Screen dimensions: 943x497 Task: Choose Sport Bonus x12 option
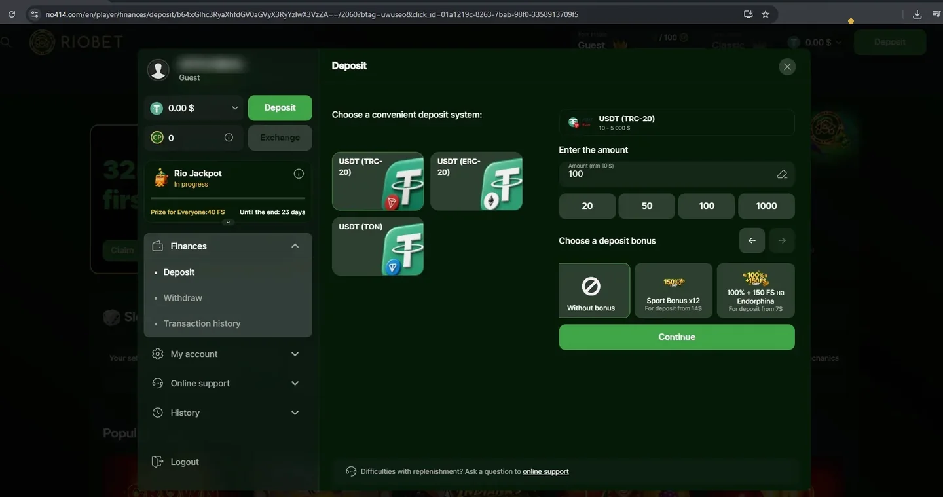[673, 291]
